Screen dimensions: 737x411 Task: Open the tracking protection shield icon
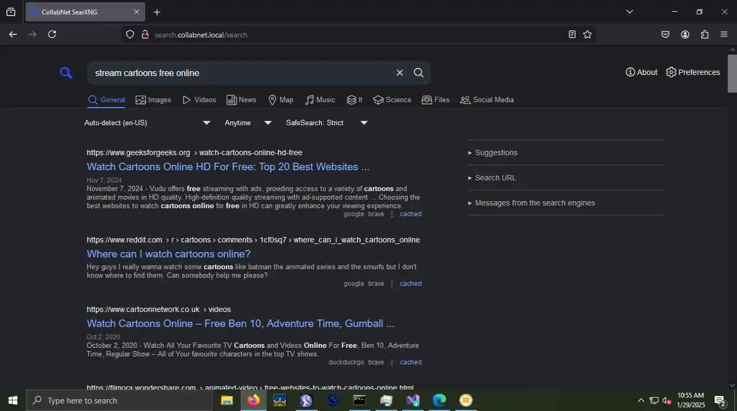130,34
